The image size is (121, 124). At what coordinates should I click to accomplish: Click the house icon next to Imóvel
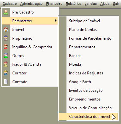tap(6, 29)
